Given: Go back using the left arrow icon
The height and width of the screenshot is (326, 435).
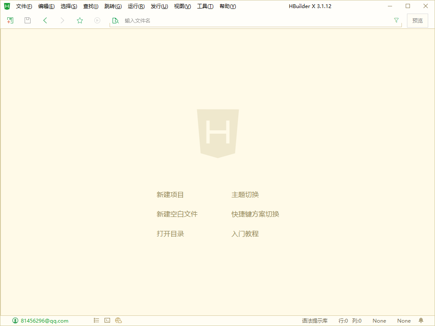Looking at the screenshot, I should pos(45,20).
